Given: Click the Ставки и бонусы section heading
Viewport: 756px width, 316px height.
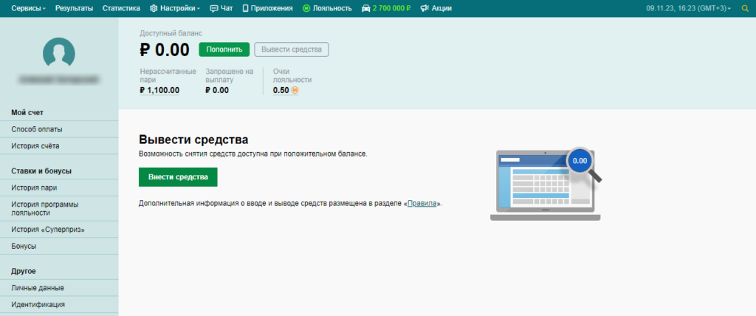Looking at the screenshot, I should pos(41,171).
